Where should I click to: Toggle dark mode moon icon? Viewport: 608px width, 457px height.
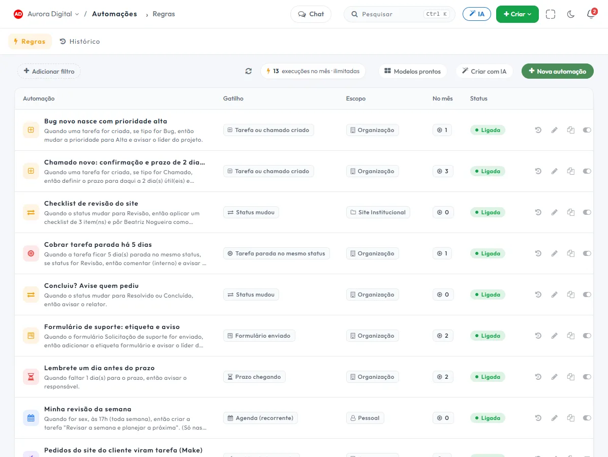pos(570,14)
